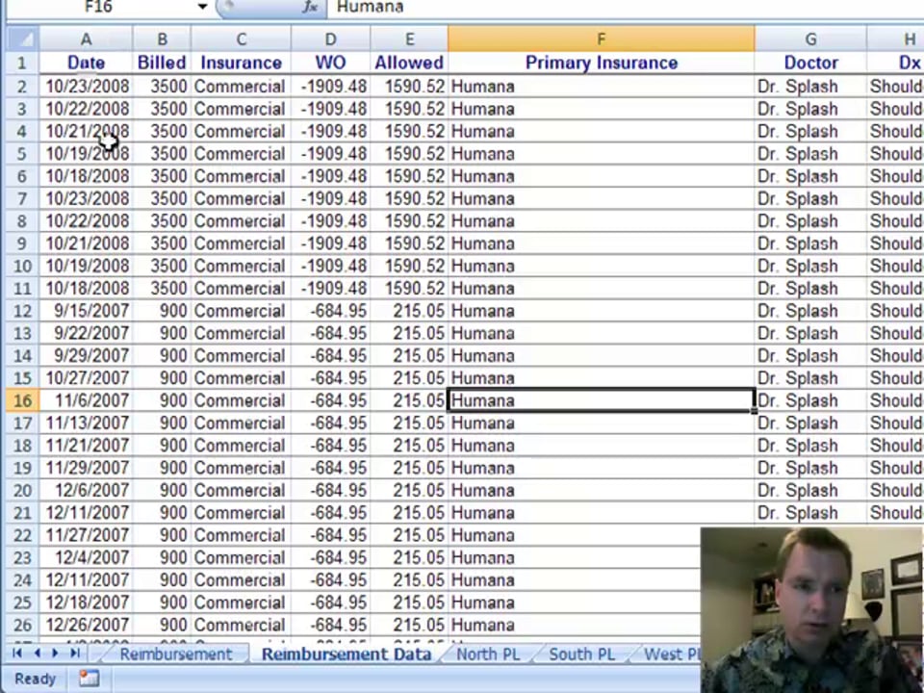Open the North PL sheet tab

click(488, 654)
